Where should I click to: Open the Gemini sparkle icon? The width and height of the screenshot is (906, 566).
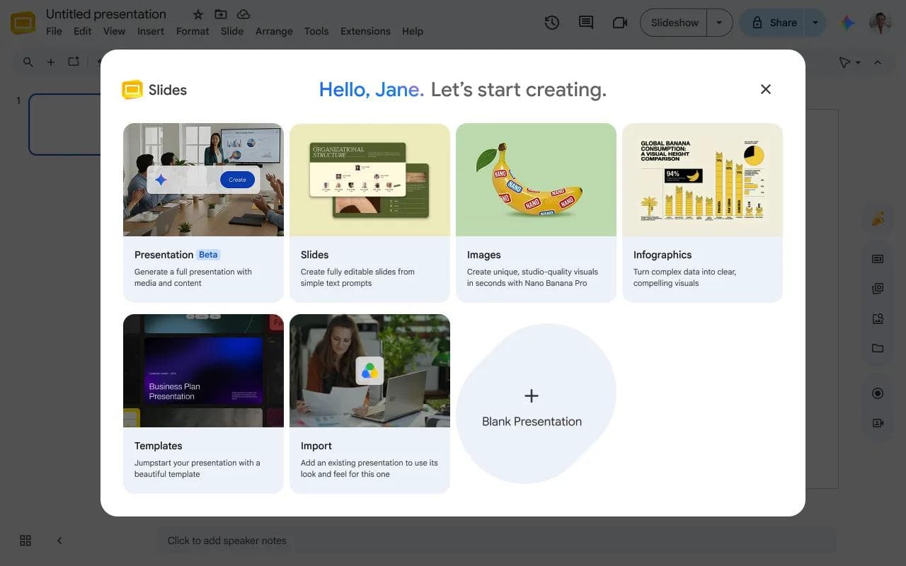click(x=847, y=23)
